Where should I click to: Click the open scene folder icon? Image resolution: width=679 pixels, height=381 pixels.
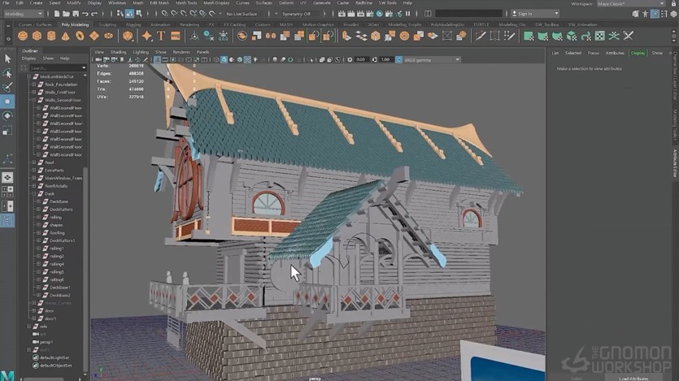(66, 14)
